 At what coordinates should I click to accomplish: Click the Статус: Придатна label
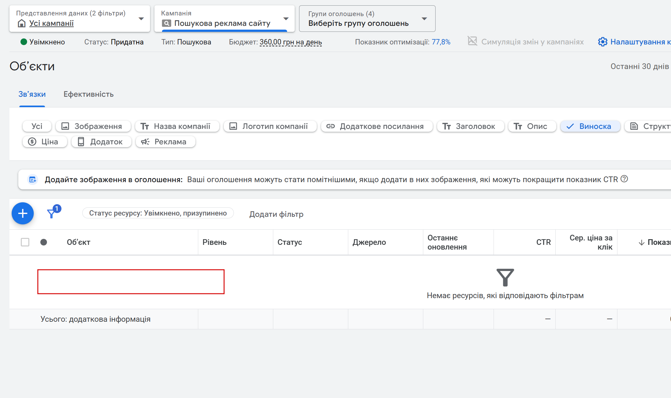(x=114, y=42)
